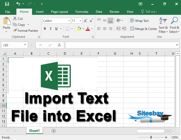The width and height of the screenshot is (181, 140).
Task: Adjust the zoom slider handle
Action: (x=151, y=137)
